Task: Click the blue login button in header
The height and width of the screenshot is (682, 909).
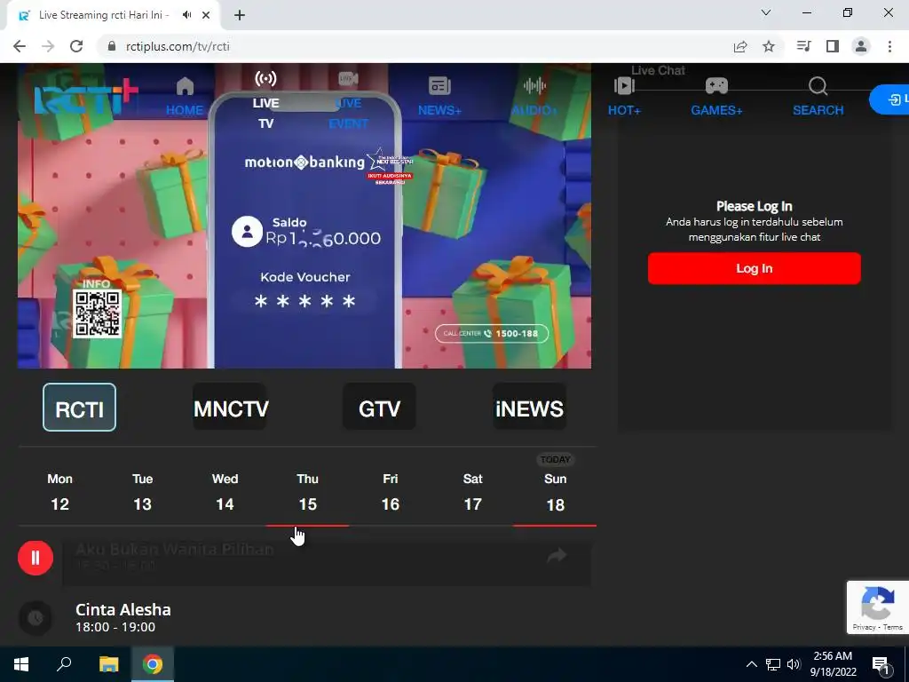Action: tap(890, 99)
